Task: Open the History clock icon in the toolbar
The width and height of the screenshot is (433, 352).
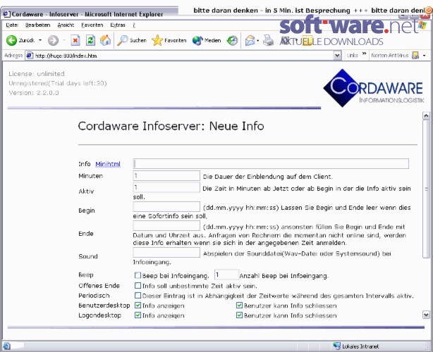Action: coord(232,41)
